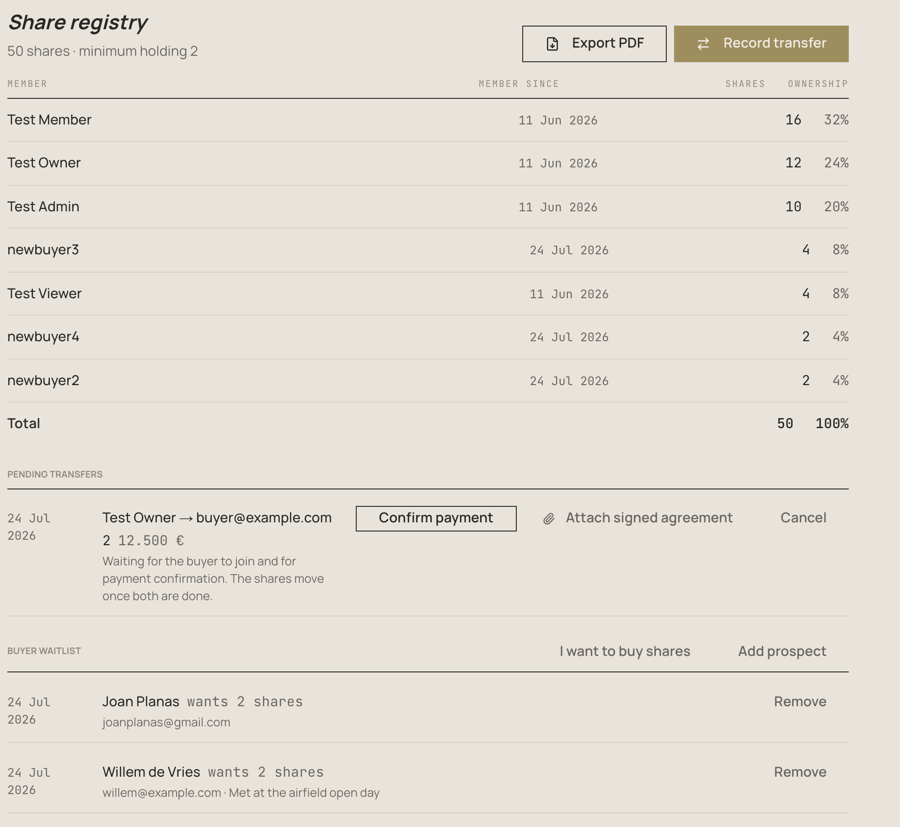The width and height of the screenshot is (900, 827).
Task: Click Test Admin's 10 shares value
Action: (x=793, y=207)
